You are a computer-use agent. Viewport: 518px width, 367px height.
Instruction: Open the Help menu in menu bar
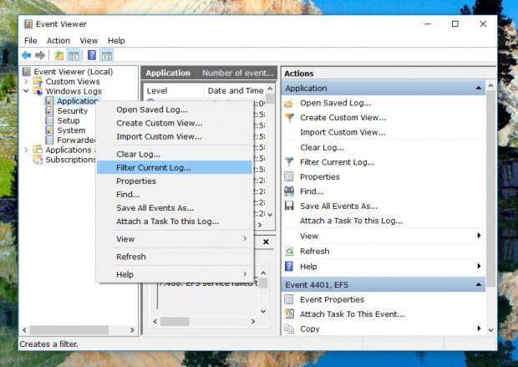tap(116, 40)
